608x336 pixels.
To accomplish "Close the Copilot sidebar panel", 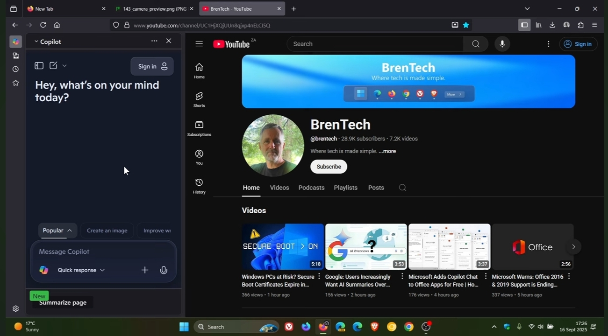I will (169, 41).
